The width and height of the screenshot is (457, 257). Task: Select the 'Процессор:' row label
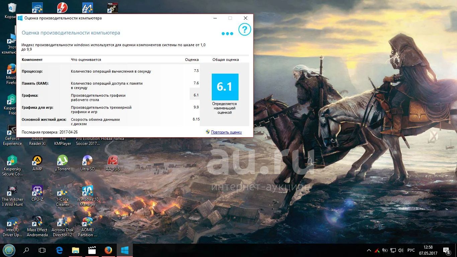click(x=32, y=71)
